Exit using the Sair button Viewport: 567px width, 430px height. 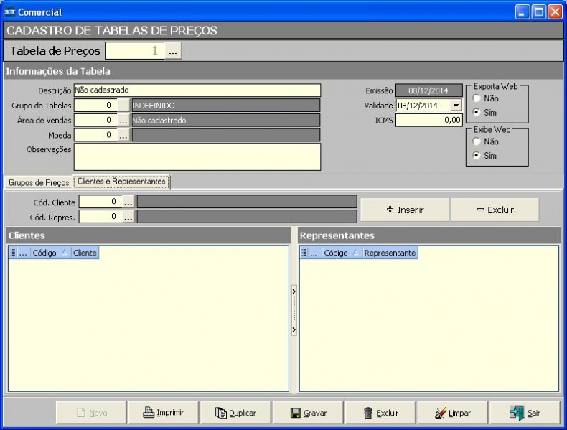[x=525, y=413]
